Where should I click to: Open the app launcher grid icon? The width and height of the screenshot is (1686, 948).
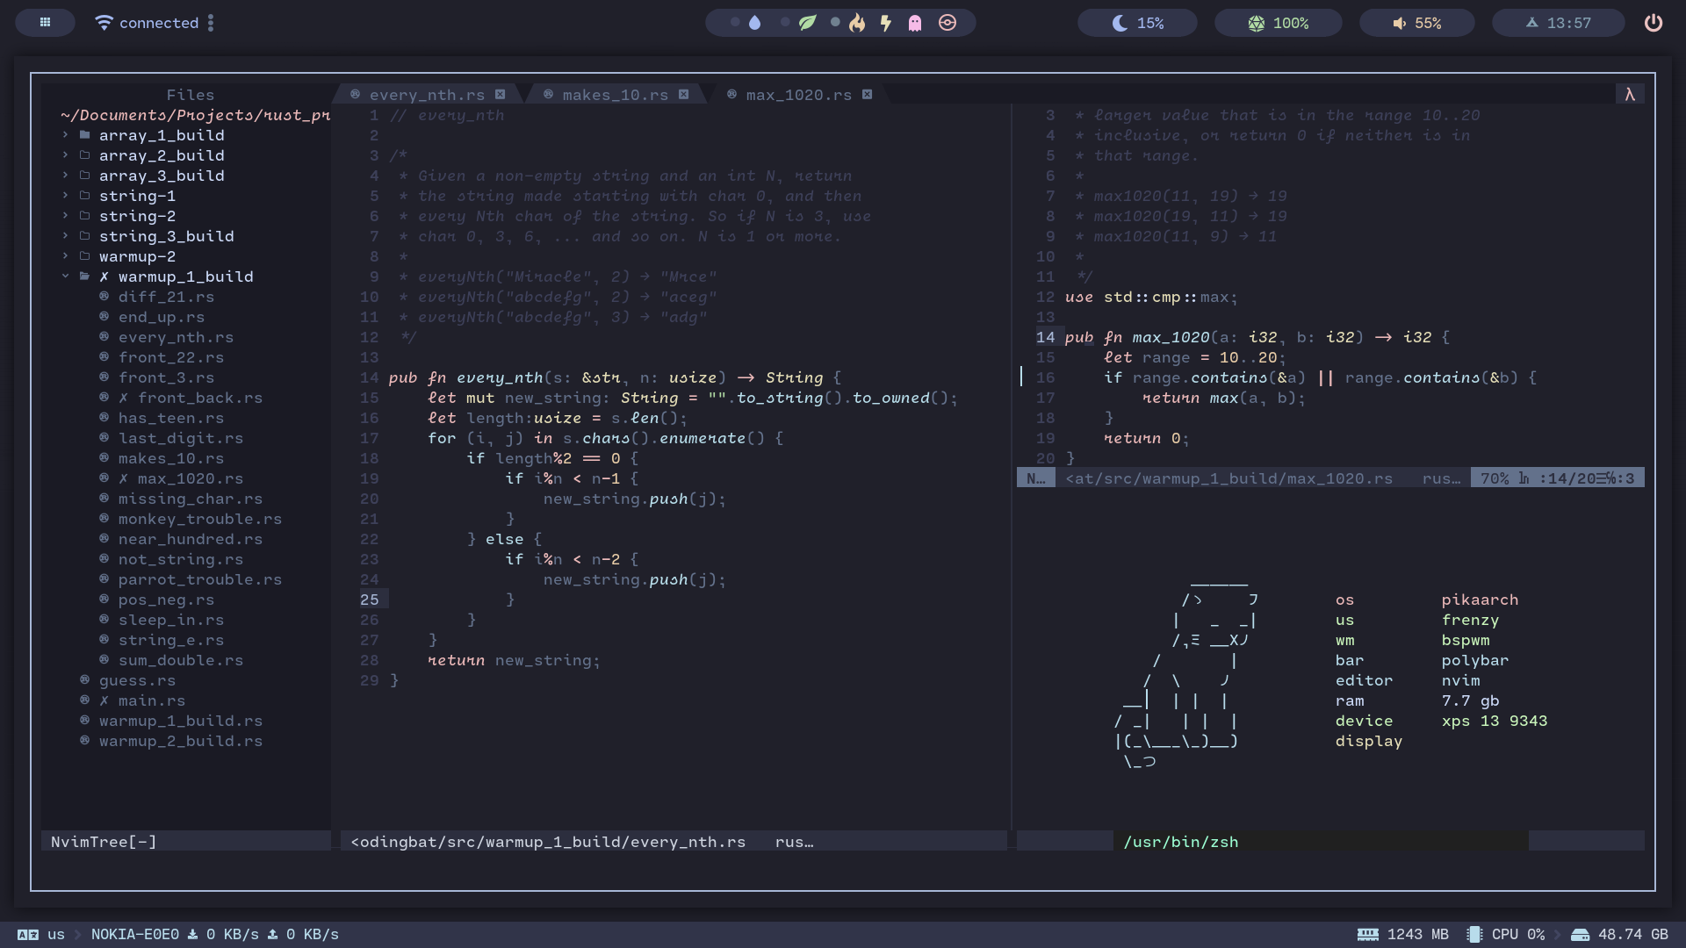(45, 23)
